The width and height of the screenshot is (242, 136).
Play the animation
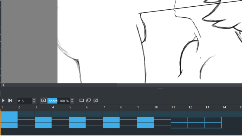[3, 101]
